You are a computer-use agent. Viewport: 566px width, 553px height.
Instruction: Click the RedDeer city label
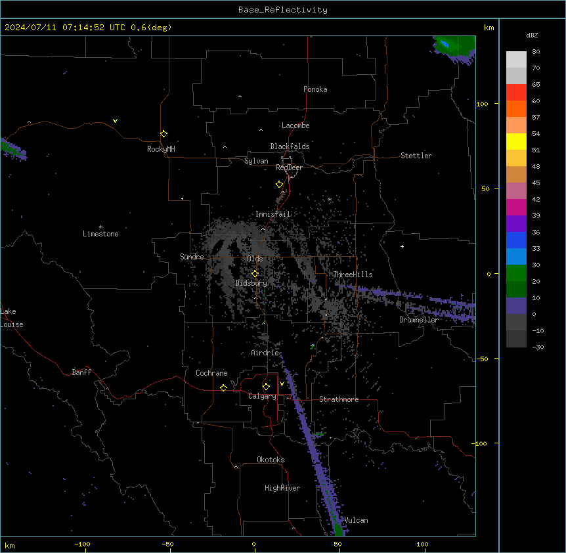point(289,167)
